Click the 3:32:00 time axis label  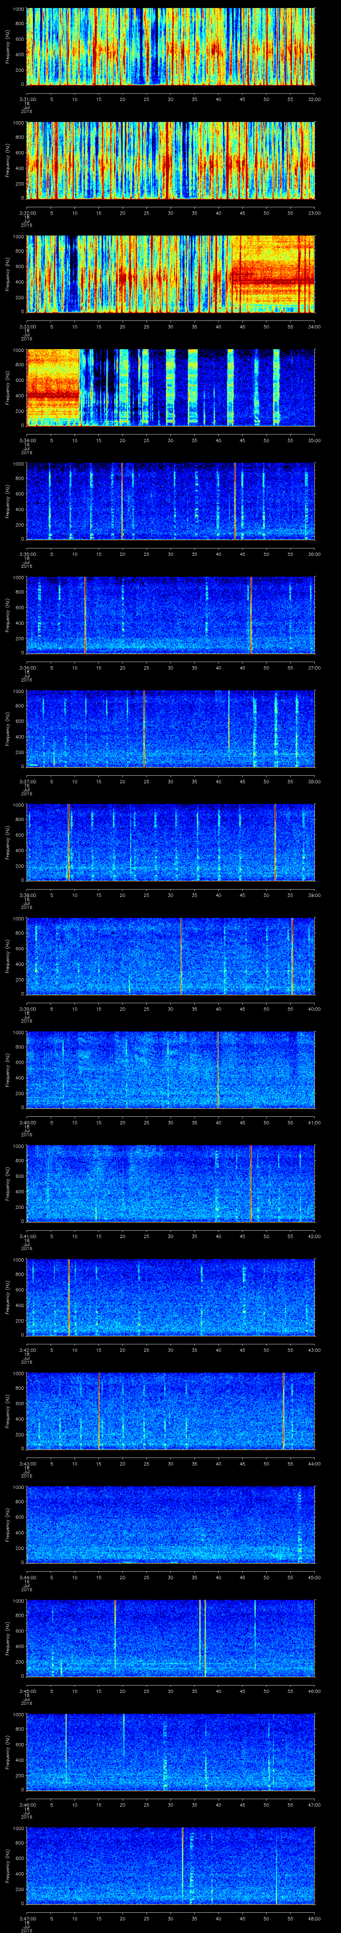[x=28, y=213]
